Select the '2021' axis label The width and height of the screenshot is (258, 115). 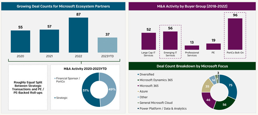49,56
